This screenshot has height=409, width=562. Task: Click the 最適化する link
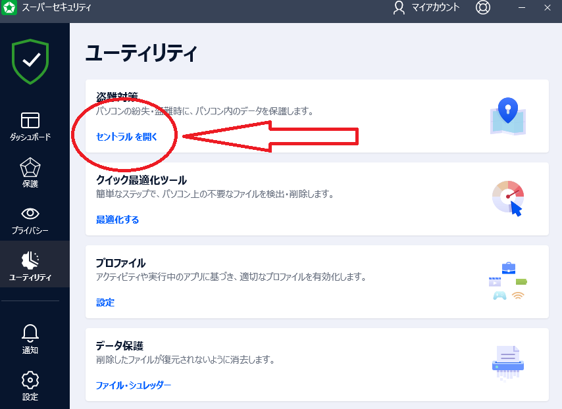pos(118,220)
